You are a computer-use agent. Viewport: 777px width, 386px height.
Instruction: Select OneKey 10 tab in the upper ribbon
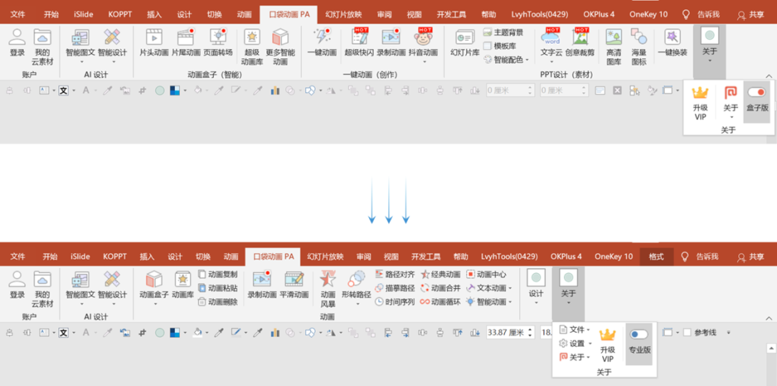(649, 14)
